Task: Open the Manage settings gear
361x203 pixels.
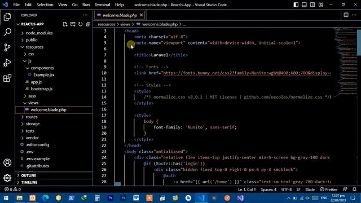Action: click(7, 178)
